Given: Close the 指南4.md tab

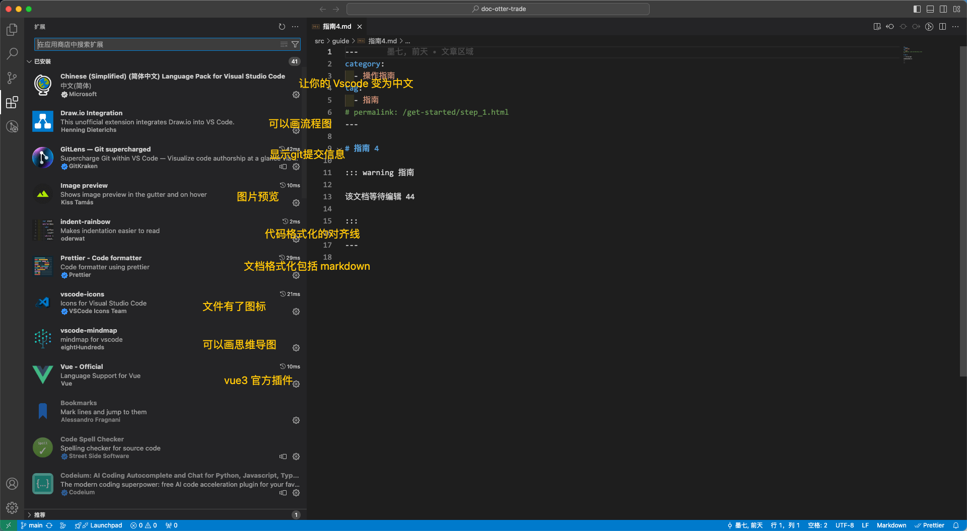Looking at the screenshot, I should [x=360, y=27].
